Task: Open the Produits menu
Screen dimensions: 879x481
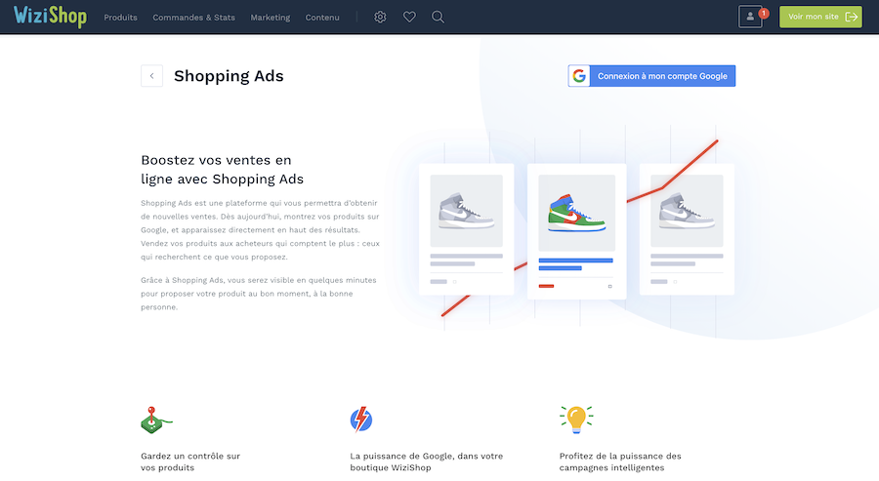Action: (120, 18)
